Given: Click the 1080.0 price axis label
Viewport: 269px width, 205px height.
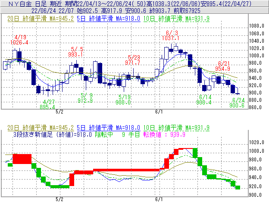Looking at the screenshot, I should coord(256,26).
